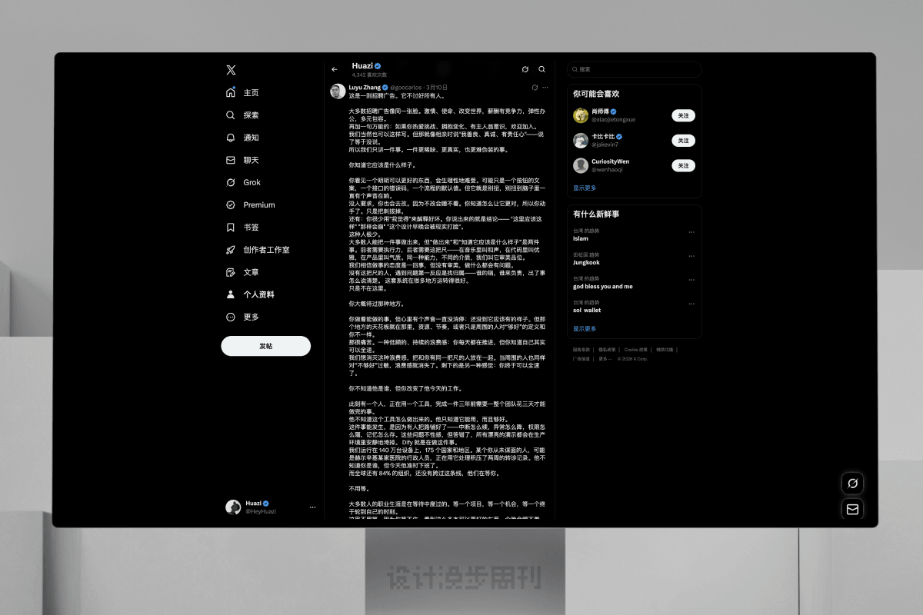The width and height of the screenshot is (923, 615).
Task: Follow 肖师傅 with the 关注 button
Action: (683, 115)
